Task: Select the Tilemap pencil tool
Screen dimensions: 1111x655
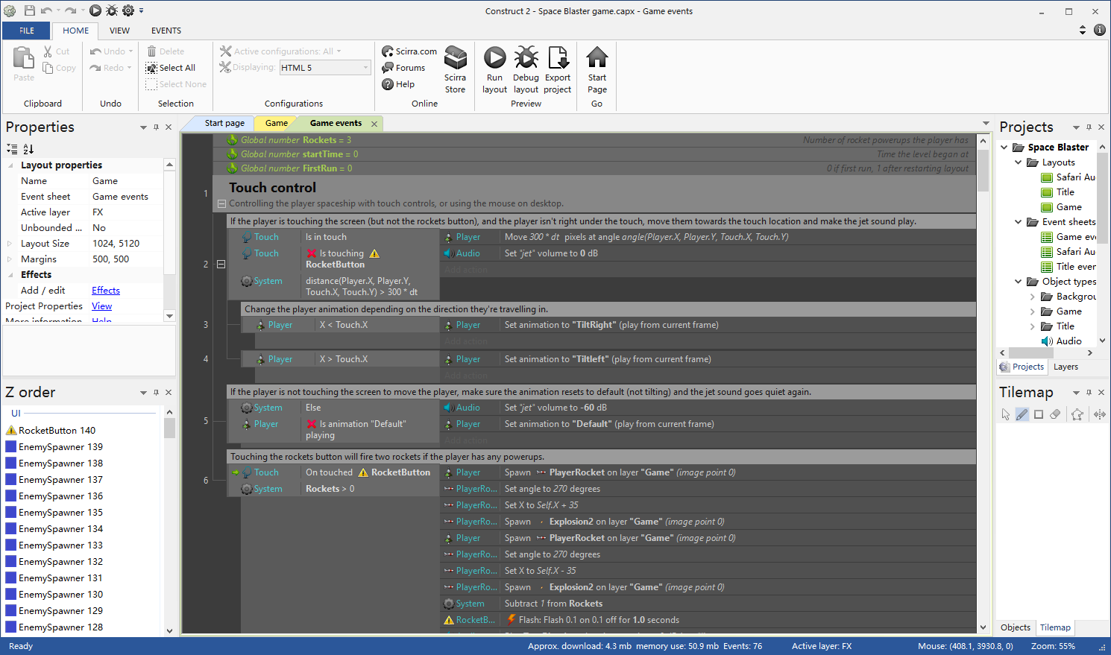Action: click(x=1022, y=414)
